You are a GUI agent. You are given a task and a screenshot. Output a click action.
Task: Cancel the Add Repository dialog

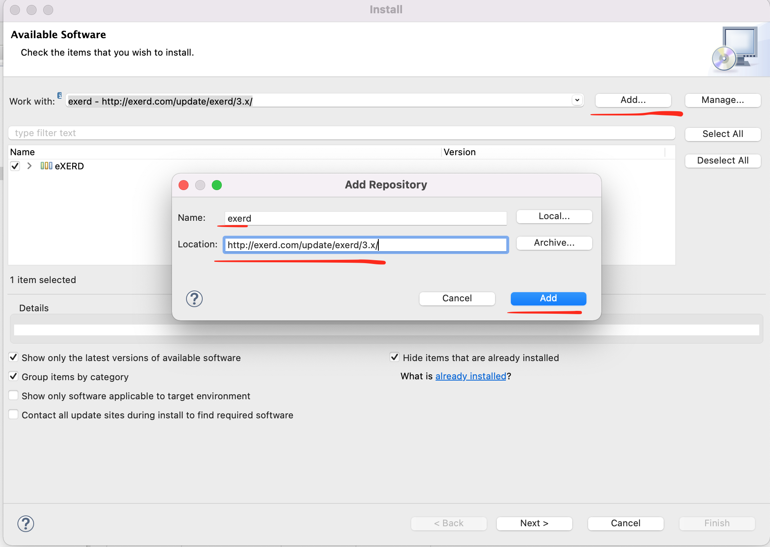pos(457,298)
